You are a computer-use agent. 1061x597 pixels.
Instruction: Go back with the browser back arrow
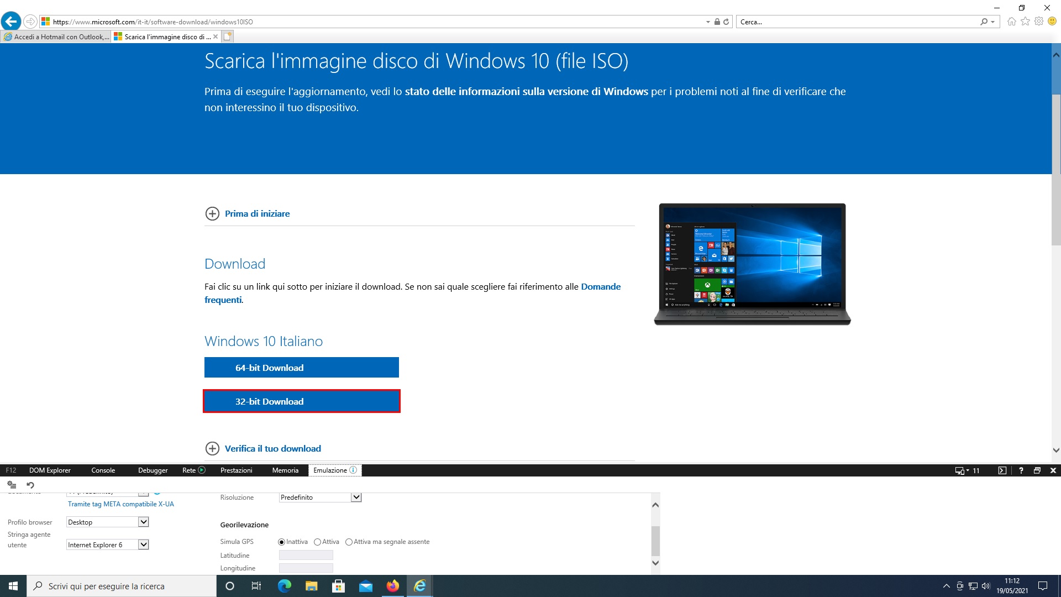pyautogui.click(x=11, y=22)
